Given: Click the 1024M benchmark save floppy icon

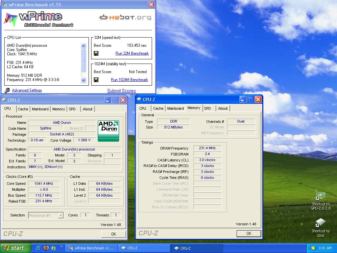Looking at the screenshot, I should click(96, 80).
